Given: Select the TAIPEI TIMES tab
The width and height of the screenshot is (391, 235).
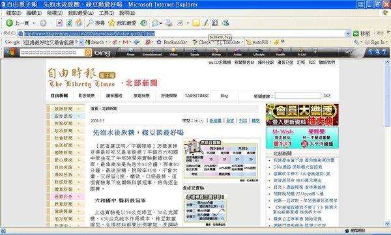Looking at the screenshot, I should click(197, 96).
